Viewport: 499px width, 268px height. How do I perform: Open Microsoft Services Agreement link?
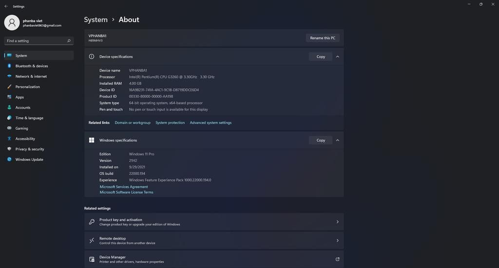124,187
